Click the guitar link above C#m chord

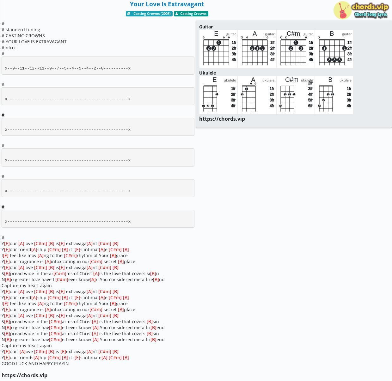pyautogui.click(x=308, y=34)
